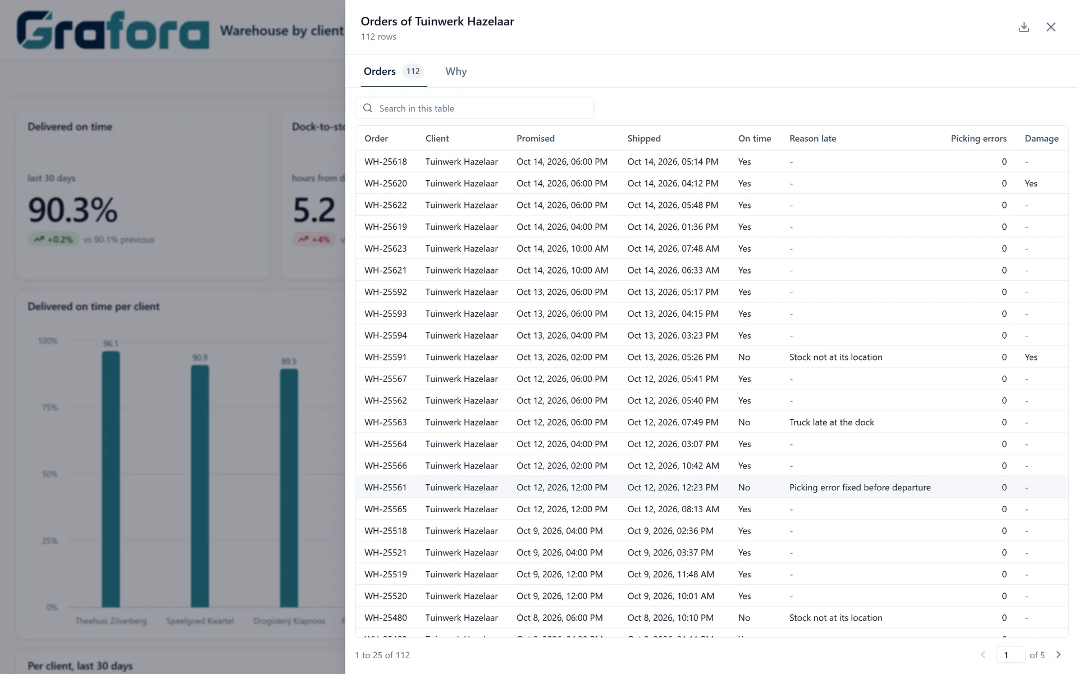Click Speelgoed Kwartel bar in background chart
Image resolution: width=1078 pixels, height=674 pixels.
click(200, 486)
